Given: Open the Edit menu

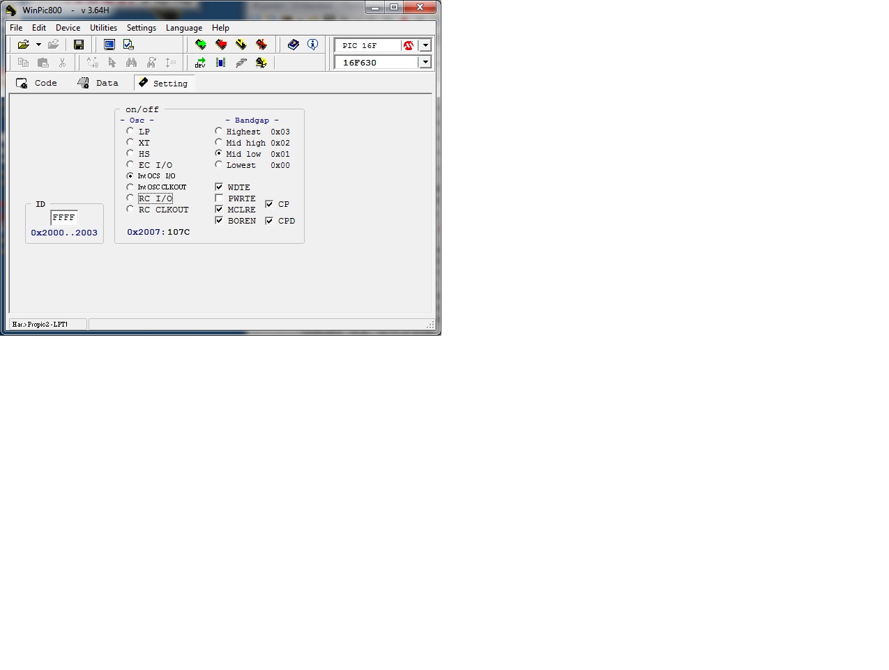Looking at the screenshot, I should [x=39, y=28].
